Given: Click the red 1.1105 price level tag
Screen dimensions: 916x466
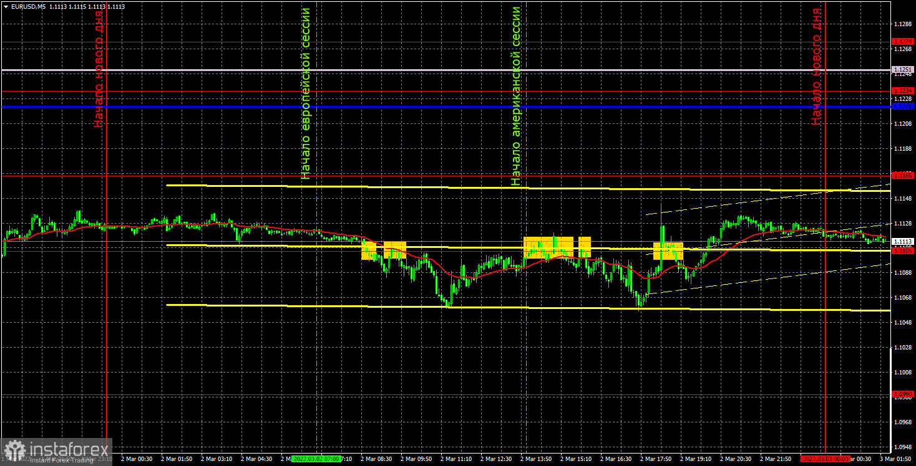Looking at the screenshot, I should click(x=903, y=251).
